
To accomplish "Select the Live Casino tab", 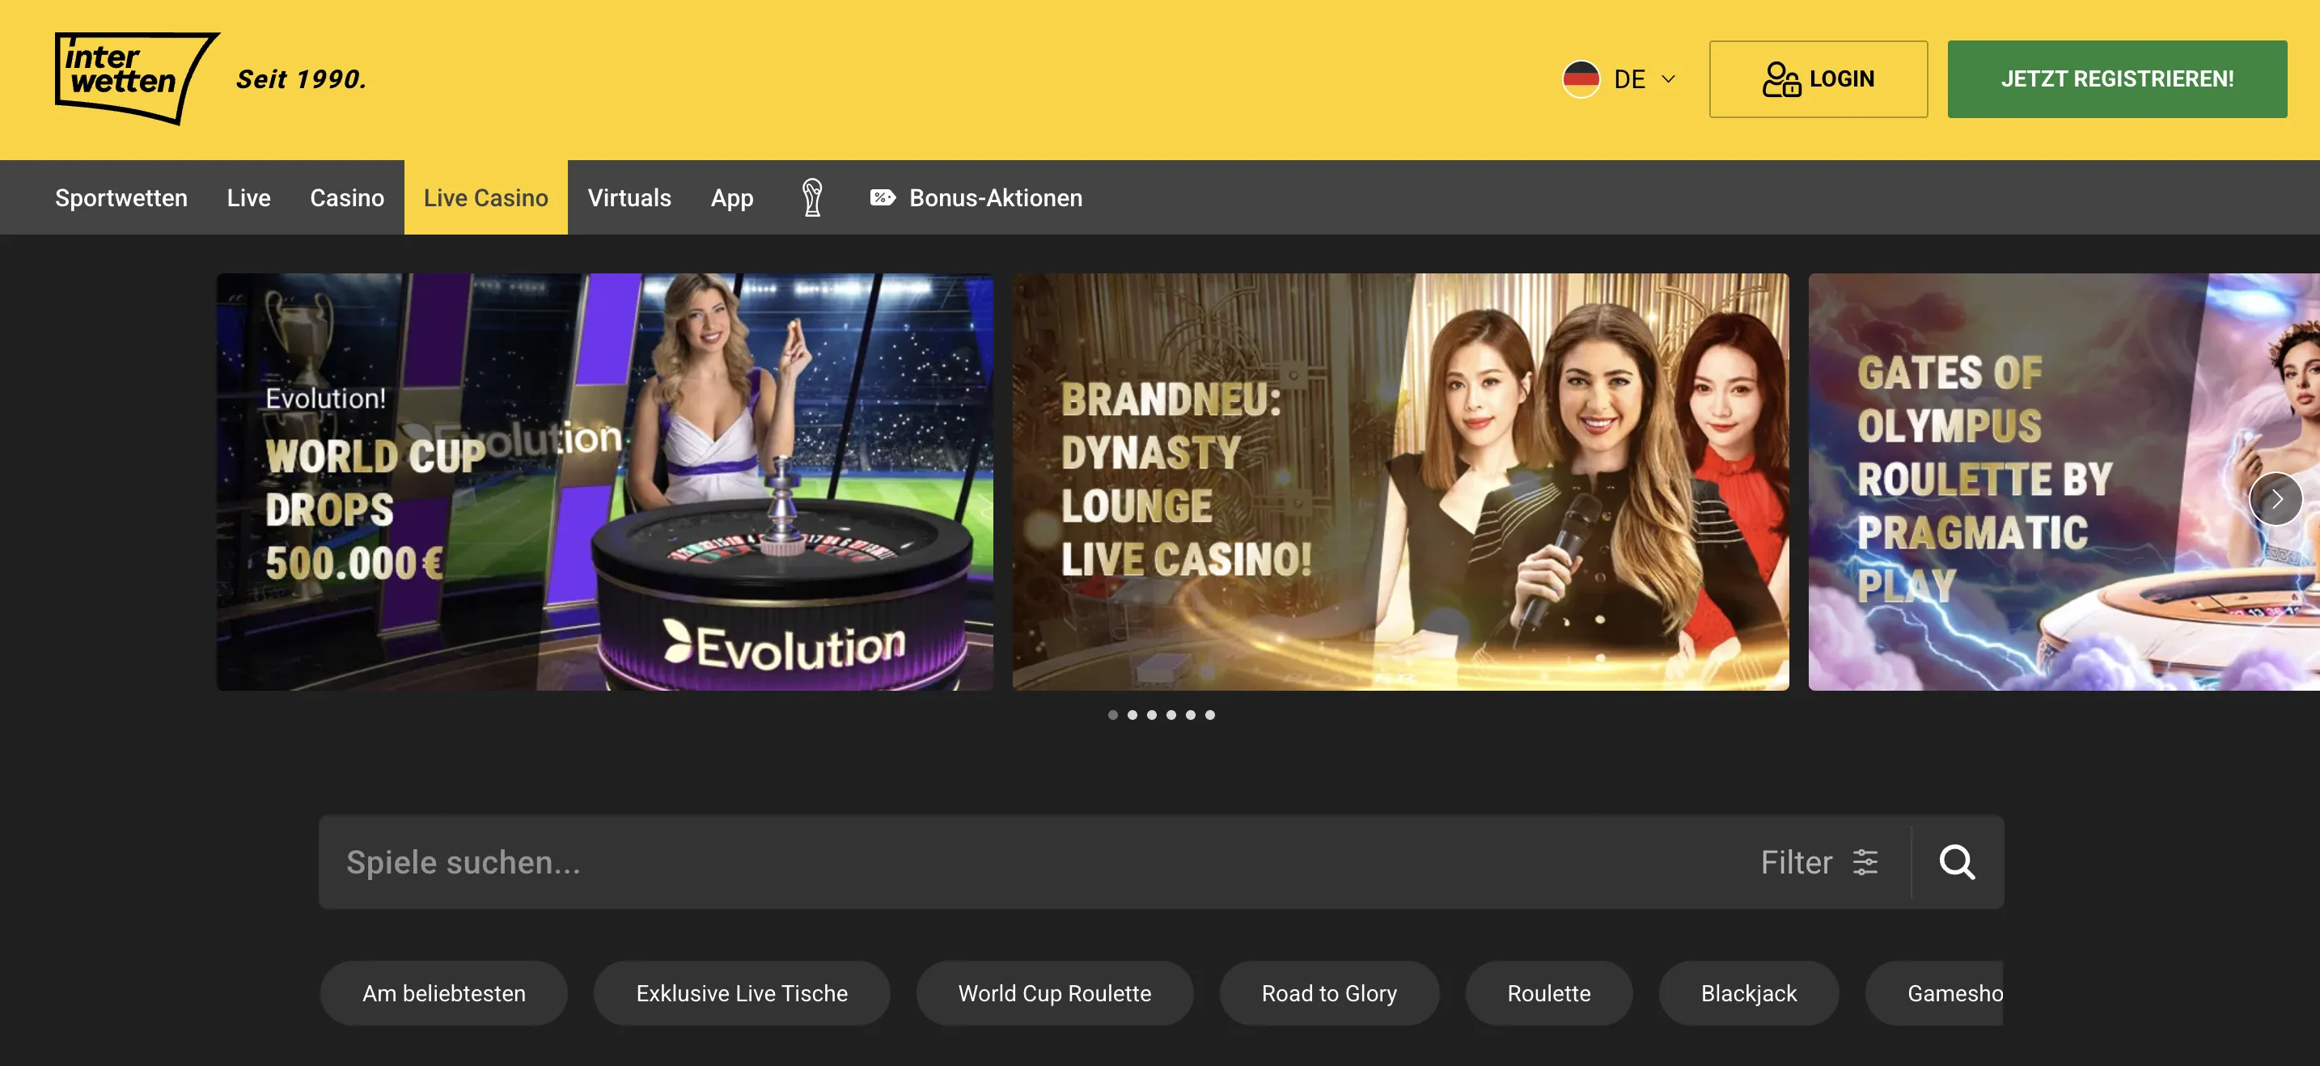I will pyautogui.click(x=485, y=198).
